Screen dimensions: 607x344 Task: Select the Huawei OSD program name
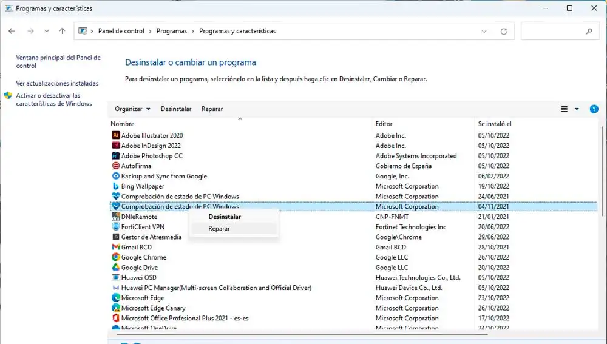[x=138, y=277]
